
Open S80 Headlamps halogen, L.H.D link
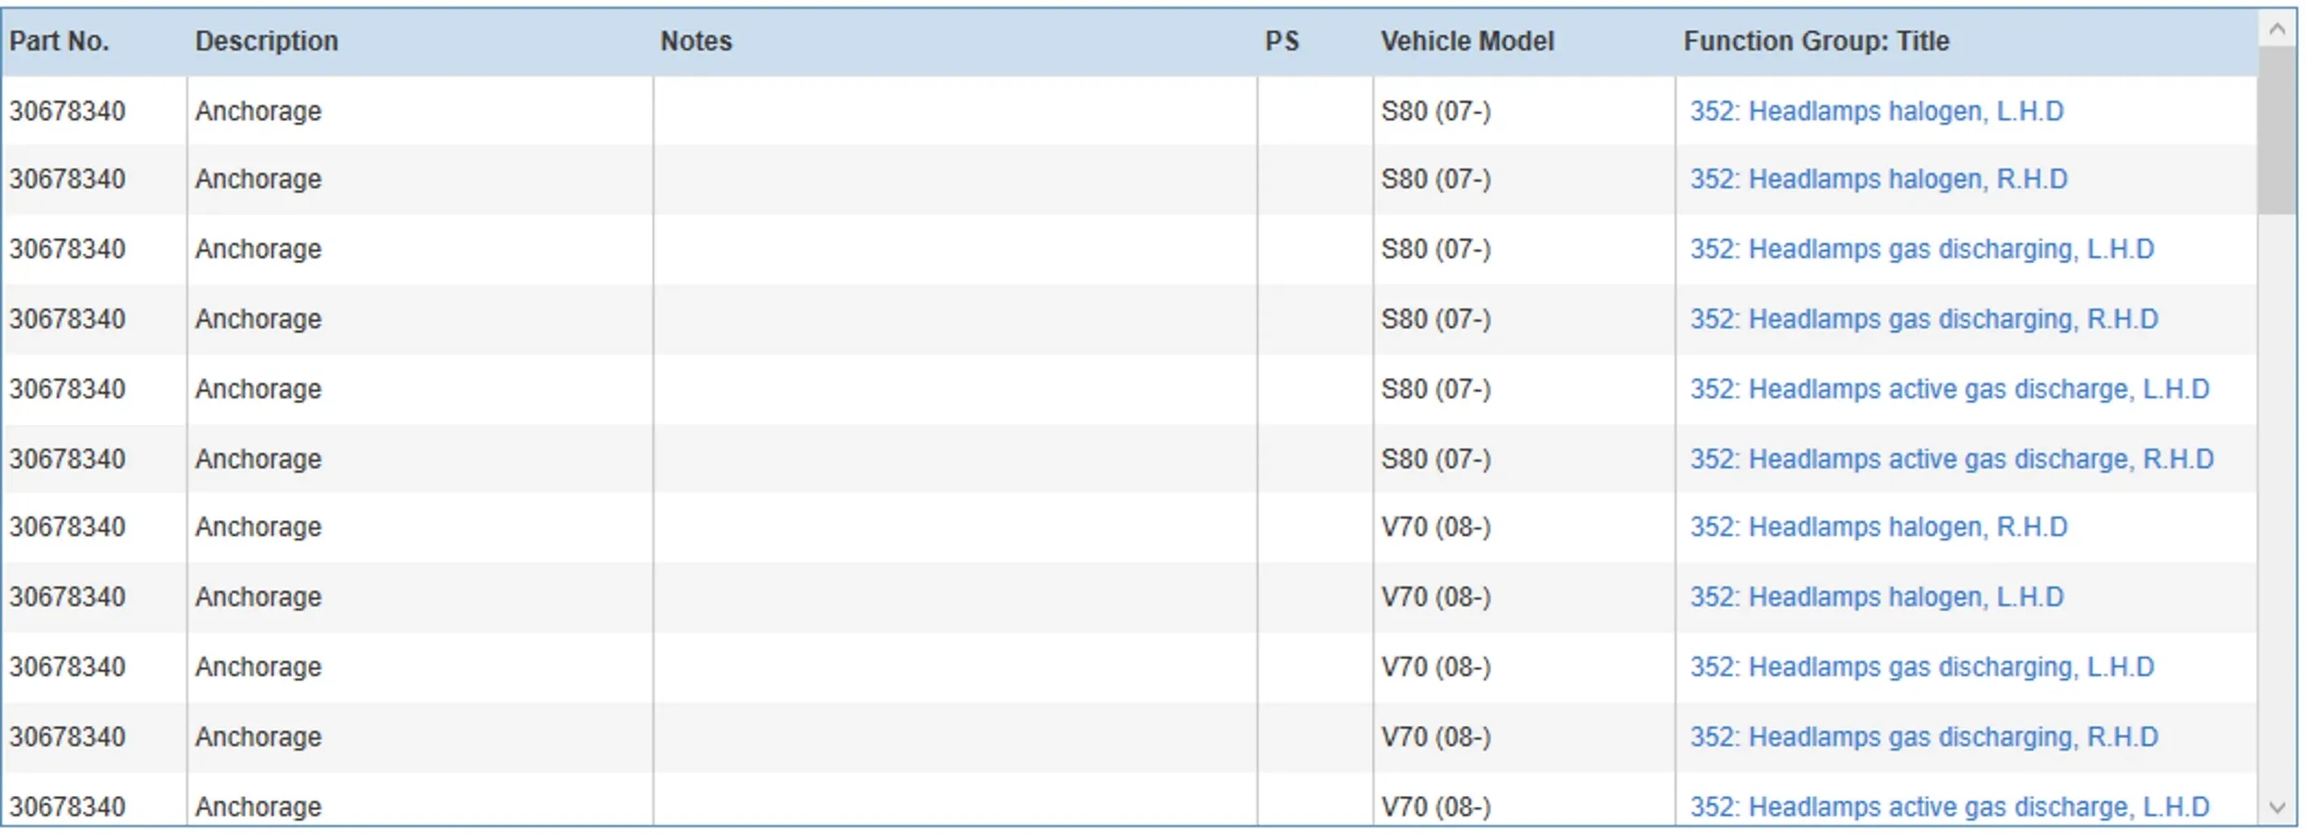1876,112
